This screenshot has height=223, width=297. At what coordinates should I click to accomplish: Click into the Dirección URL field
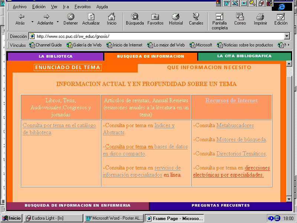click(x=156, y=36)
